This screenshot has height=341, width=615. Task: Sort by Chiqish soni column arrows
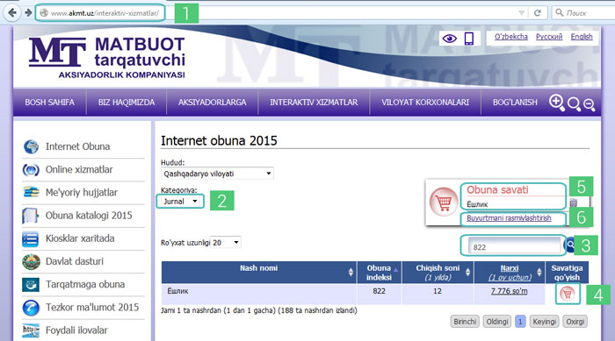click(467, 272)
